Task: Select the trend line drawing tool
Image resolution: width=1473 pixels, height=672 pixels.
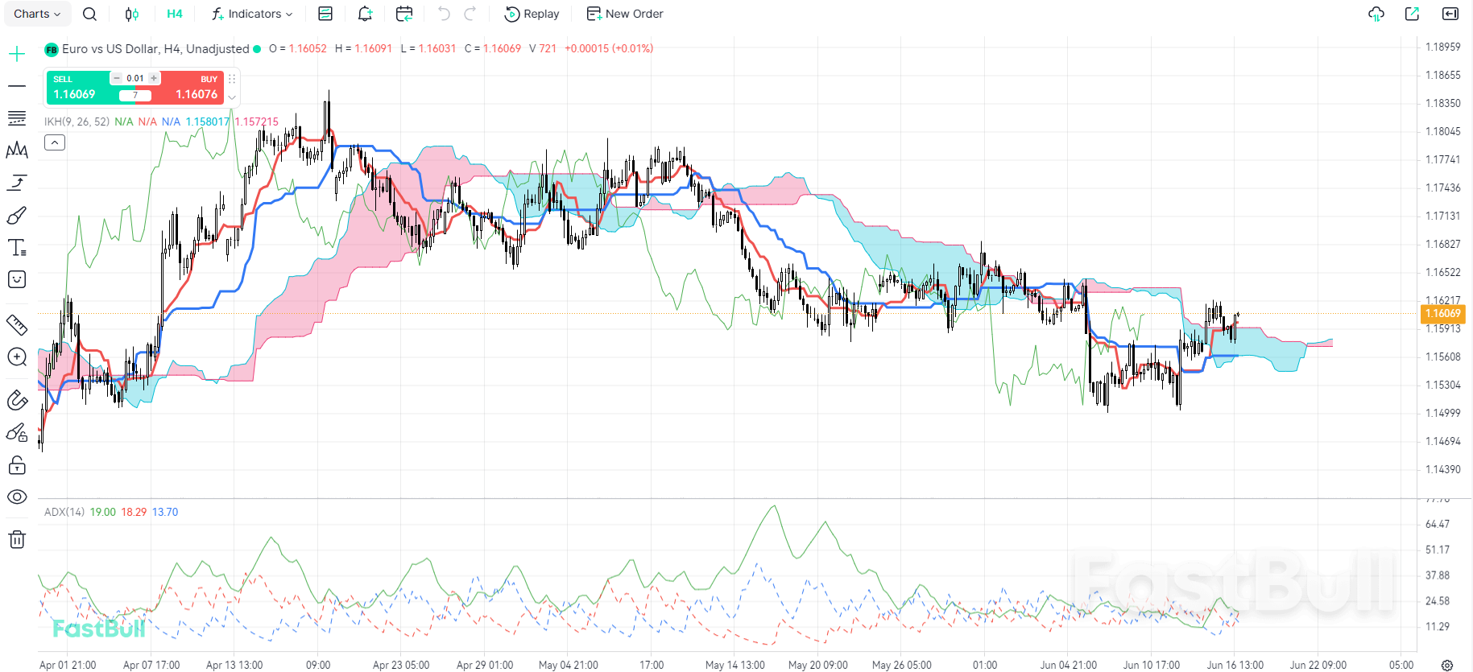Action: tap(17, 85)
